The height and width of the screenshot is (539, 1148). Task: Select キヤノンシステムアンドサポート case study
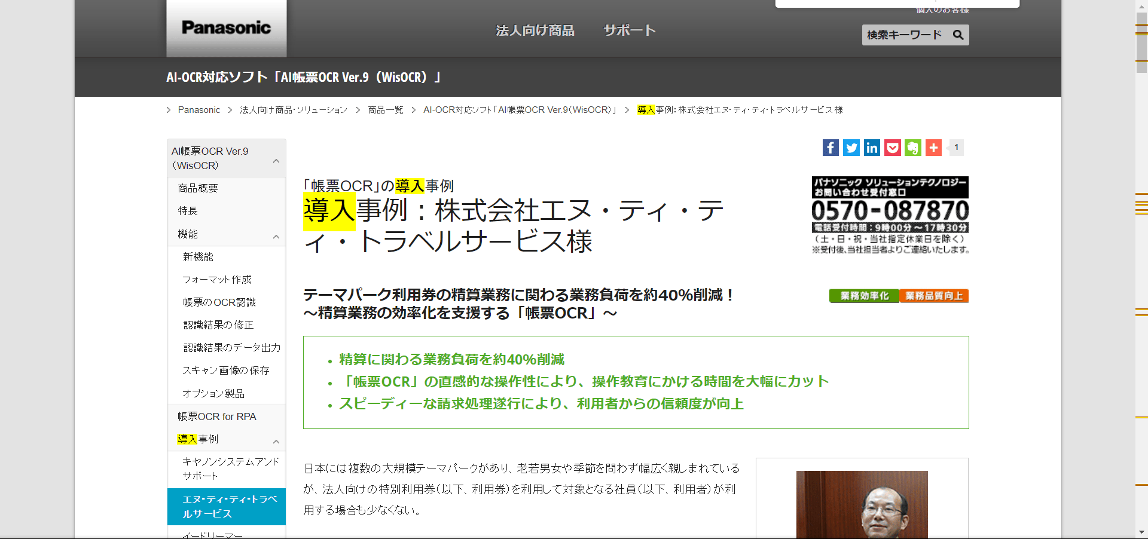click(231, 468)
